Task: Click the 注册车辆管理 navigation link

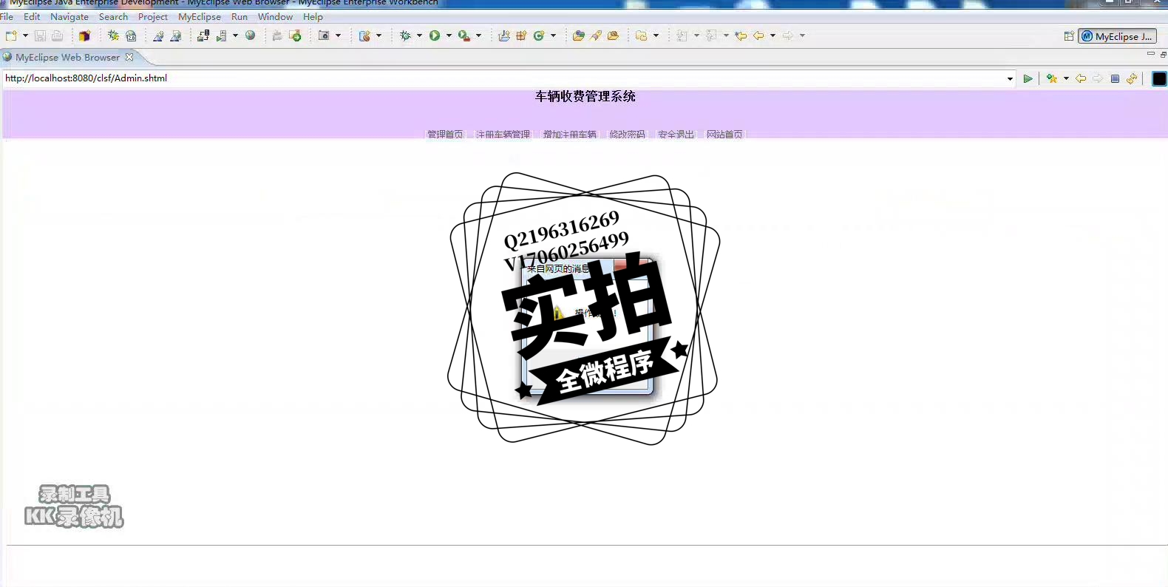Action: tap(503, 134)
